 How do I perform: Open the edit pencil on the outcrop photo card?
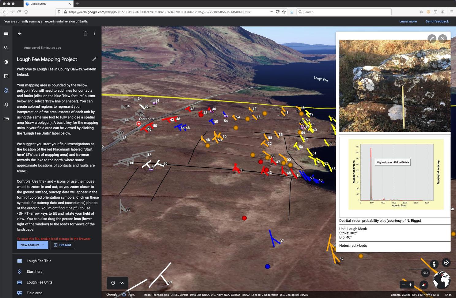pos(432,39)
